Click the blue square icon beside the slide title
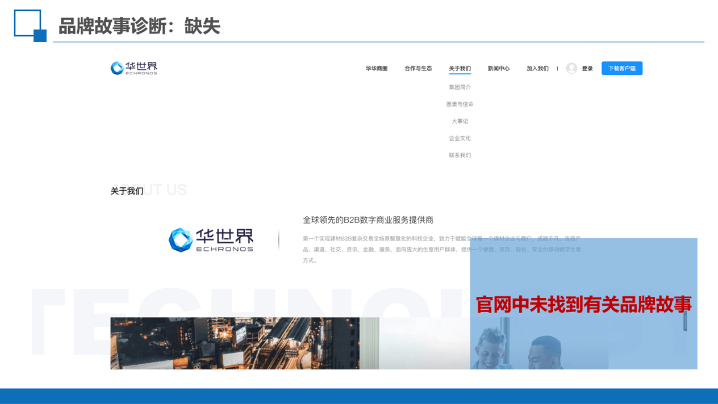 pos(30,26)
